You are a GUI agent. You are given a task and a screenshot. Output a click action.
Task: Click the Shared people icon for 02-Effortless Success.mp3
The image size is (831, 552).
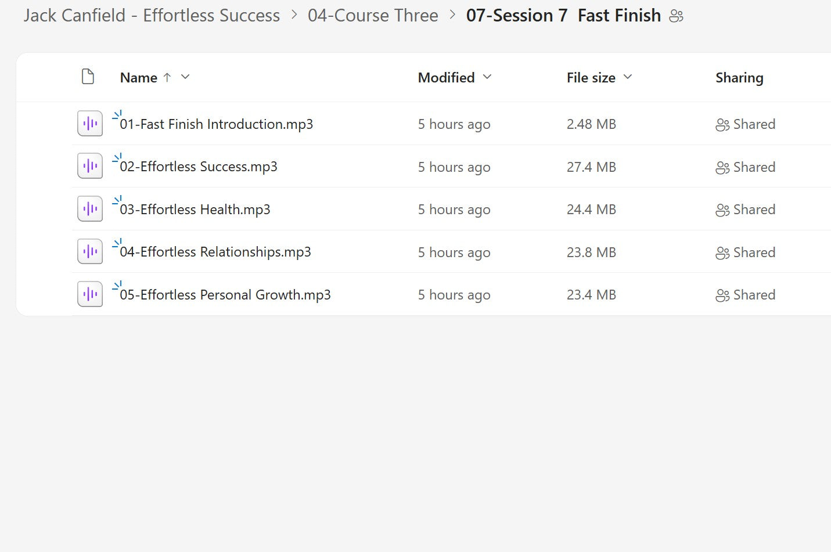[722, 167]
